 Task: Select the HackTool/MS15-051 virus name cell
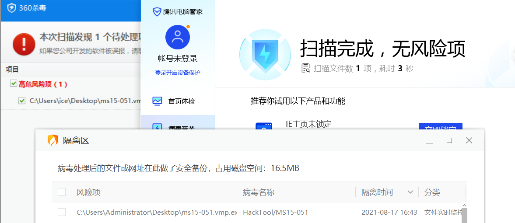coord(276,213)
